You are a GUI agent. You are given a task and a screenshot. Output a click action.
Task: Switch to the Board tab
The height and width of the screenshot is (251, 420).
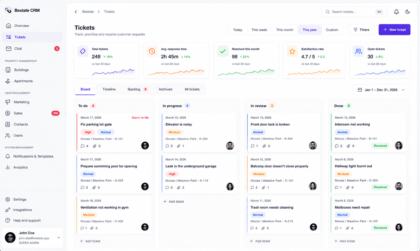pos(85,89)
